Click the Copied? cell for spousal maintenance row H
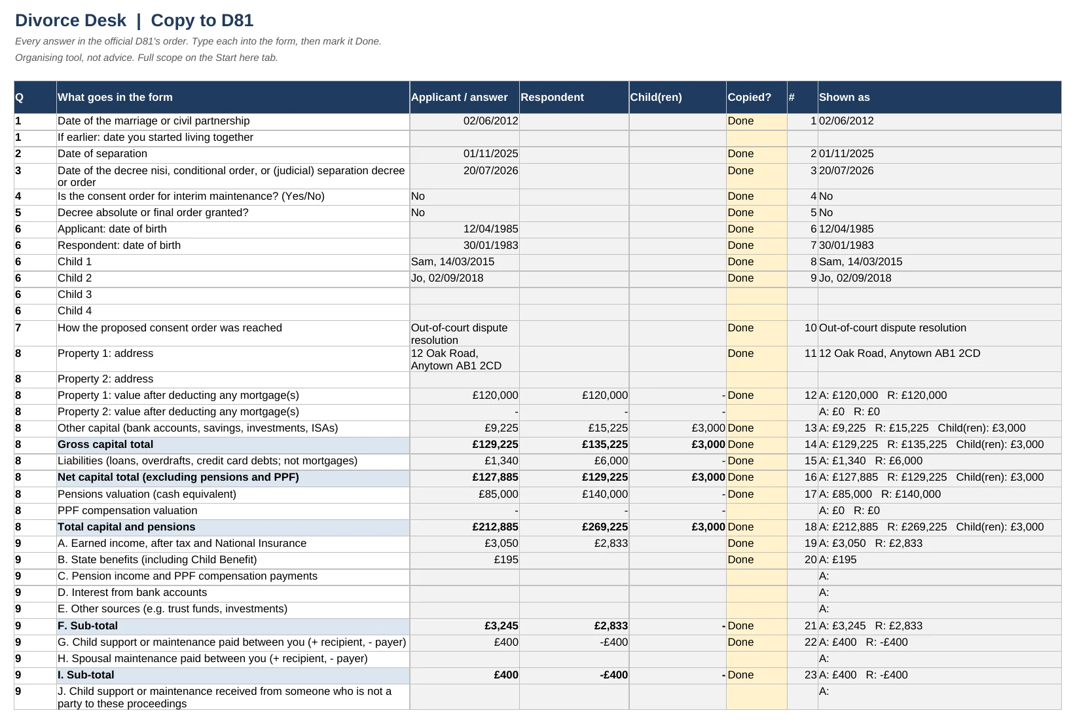The width and height of the screenshot is (1075, 723). coord(756,659)
